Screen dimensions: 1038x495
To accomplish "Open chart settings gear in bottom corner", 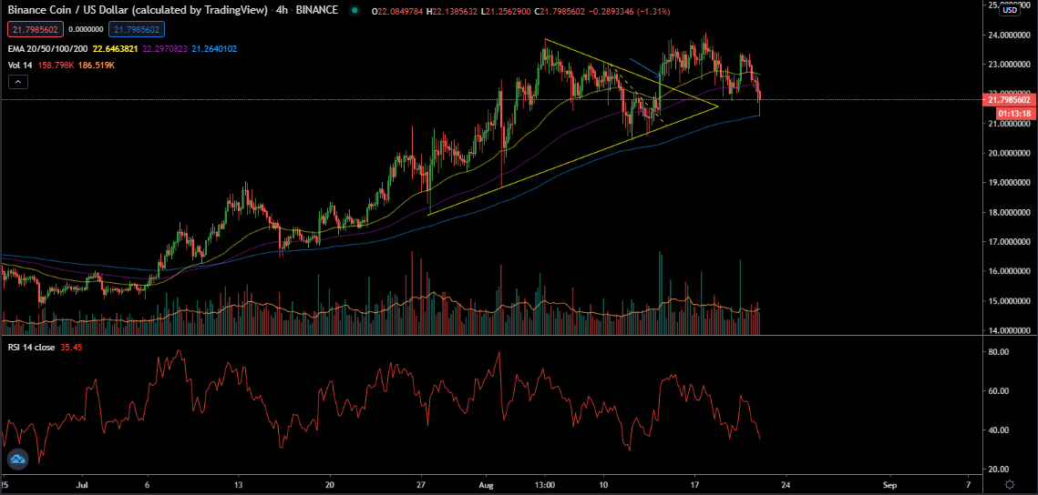I will tap(1010, 484).
